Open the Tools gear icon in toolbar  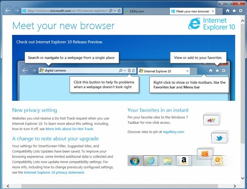coord(241,11)
